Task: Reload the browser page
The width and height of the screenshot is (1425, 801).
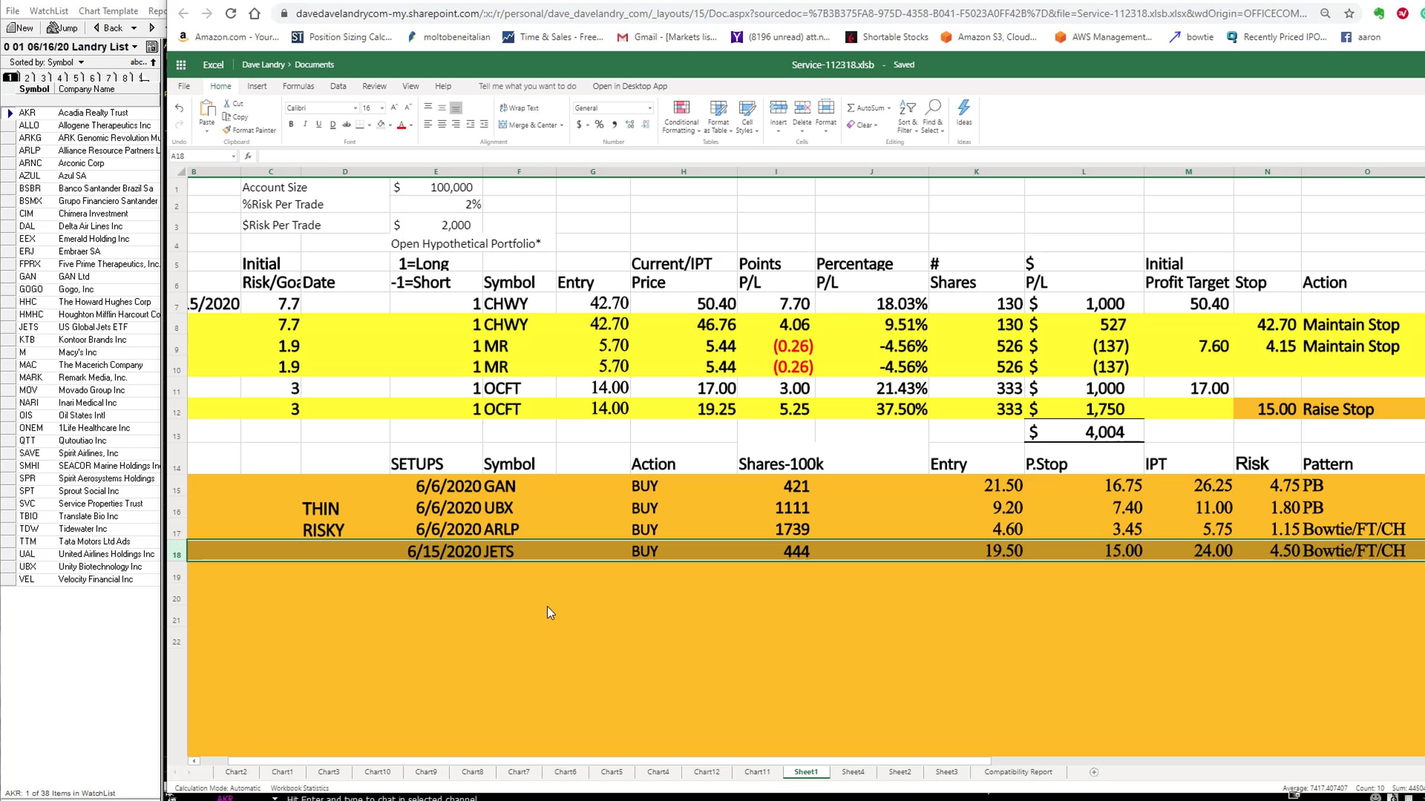Action: tap(231, 13)
